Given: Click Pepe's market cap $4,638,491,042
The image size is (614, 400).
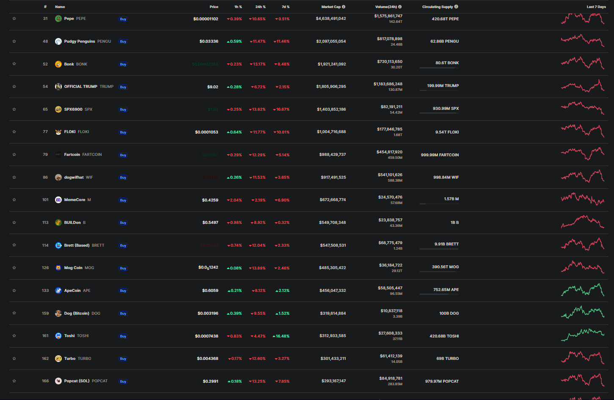Looking at the screenshot, I should (x=331, y=19).
